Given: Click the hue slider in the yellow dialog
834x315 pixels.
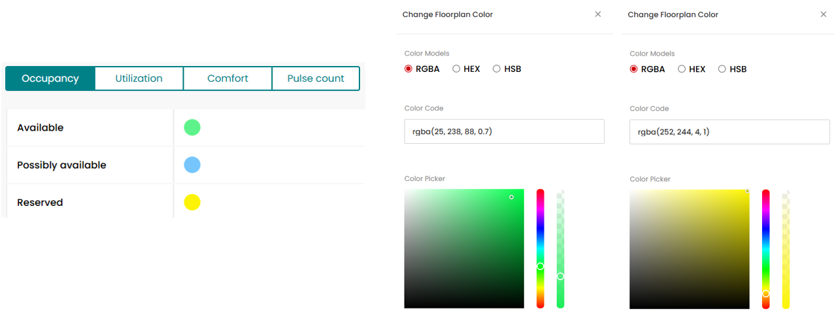Looking at the screenshot, I should point(766,249).
